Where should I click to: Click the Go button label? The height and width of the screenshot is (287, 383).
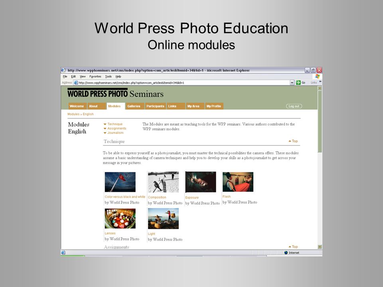point(303,83)
